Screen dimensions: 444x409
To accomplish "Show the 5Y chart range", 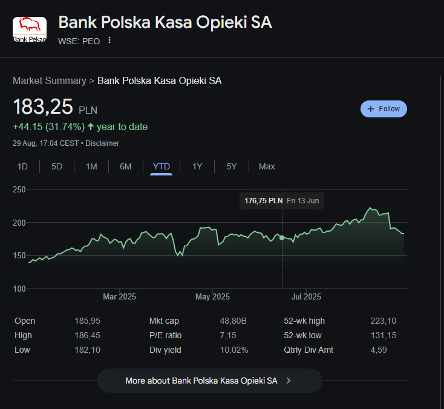I will (231, 166).
